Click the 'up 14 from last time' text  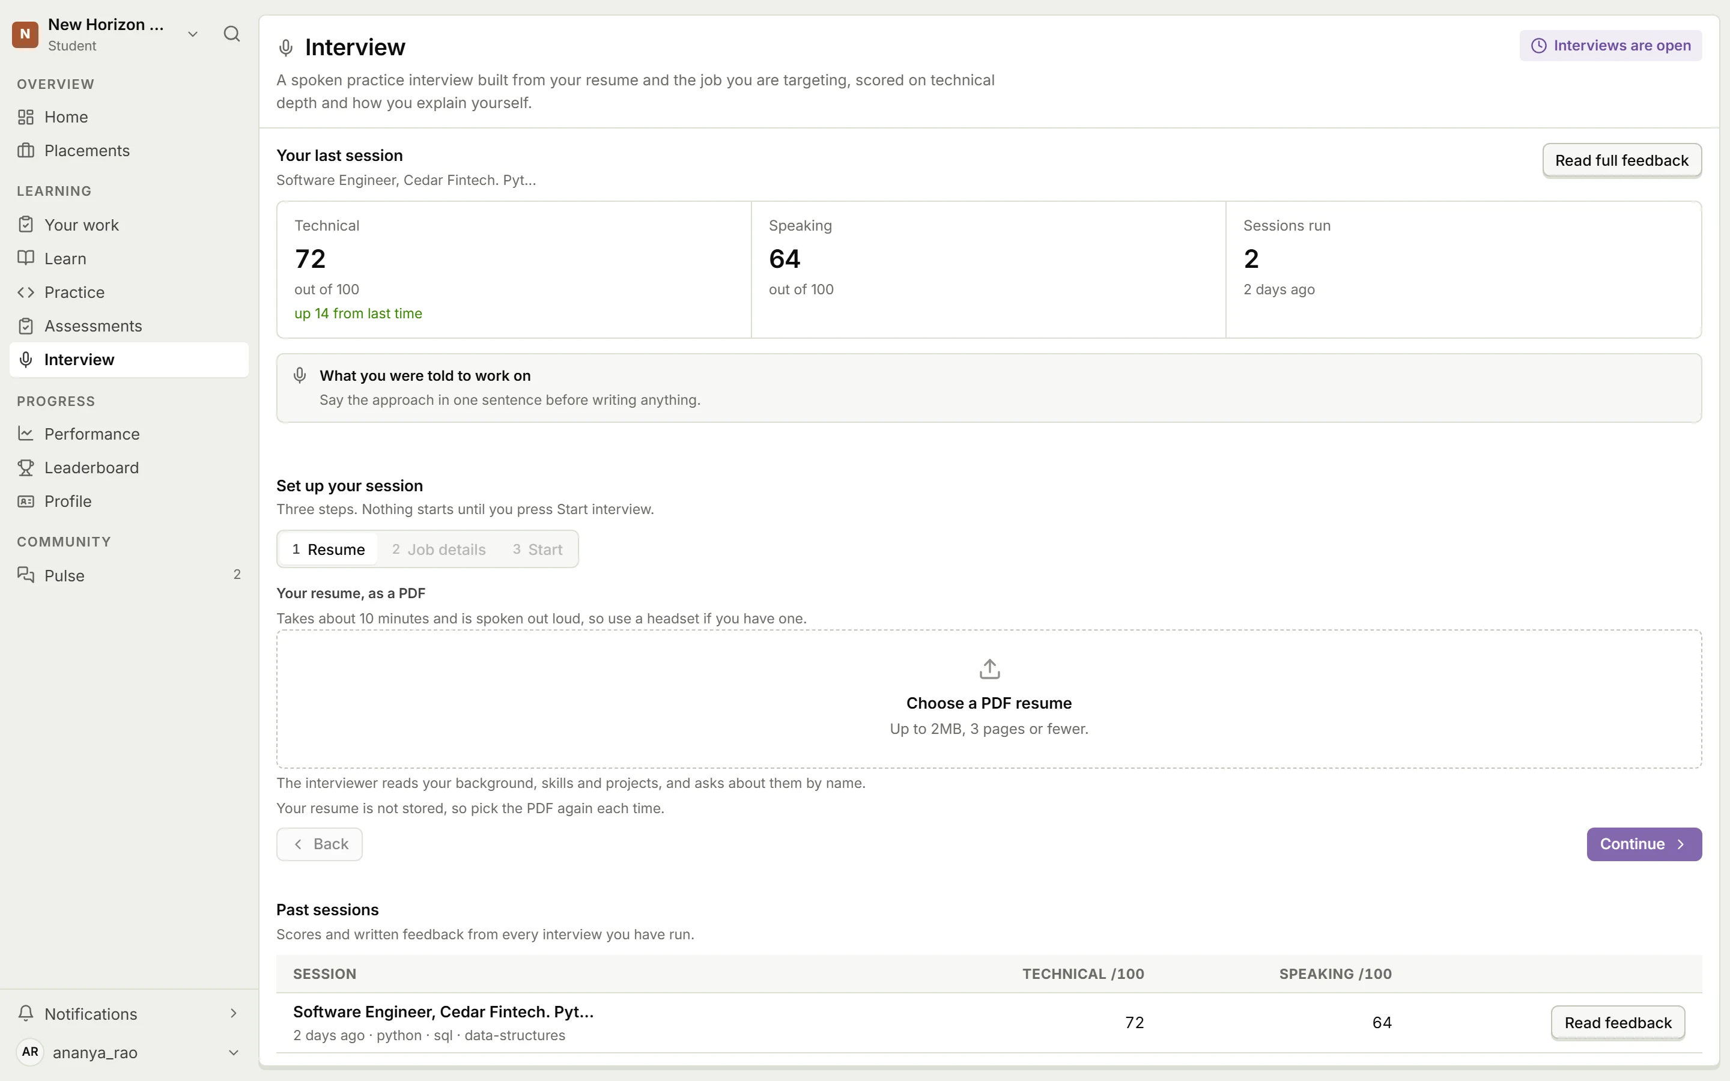click(x=358, y=313)
